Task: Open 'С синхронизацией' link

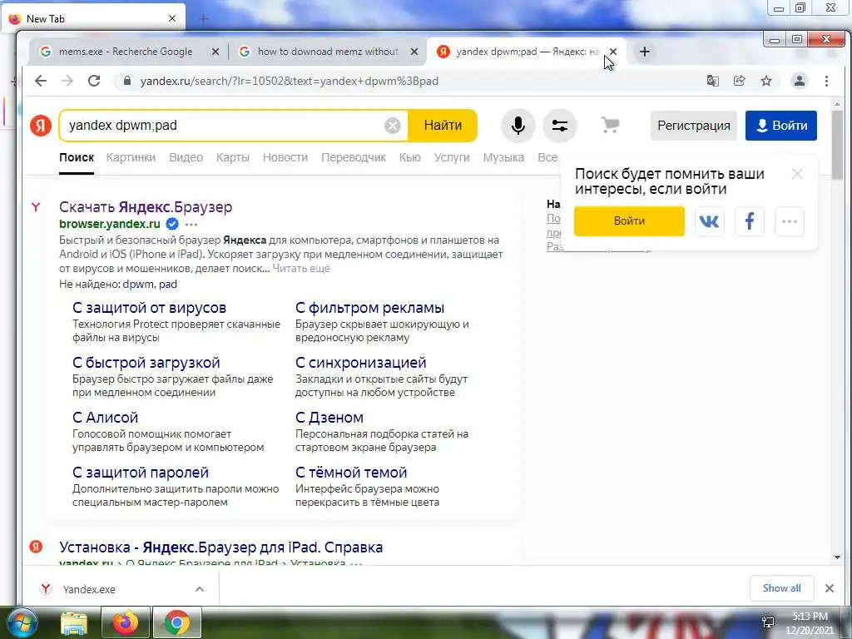Action: point(361,363)
